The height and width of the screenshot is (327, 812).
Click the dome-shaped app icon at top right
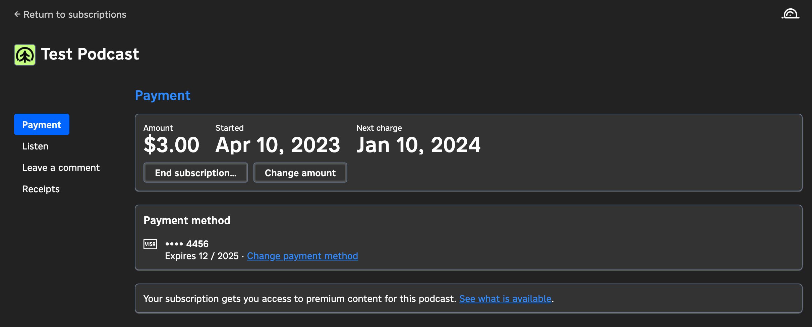pos(791,14)
